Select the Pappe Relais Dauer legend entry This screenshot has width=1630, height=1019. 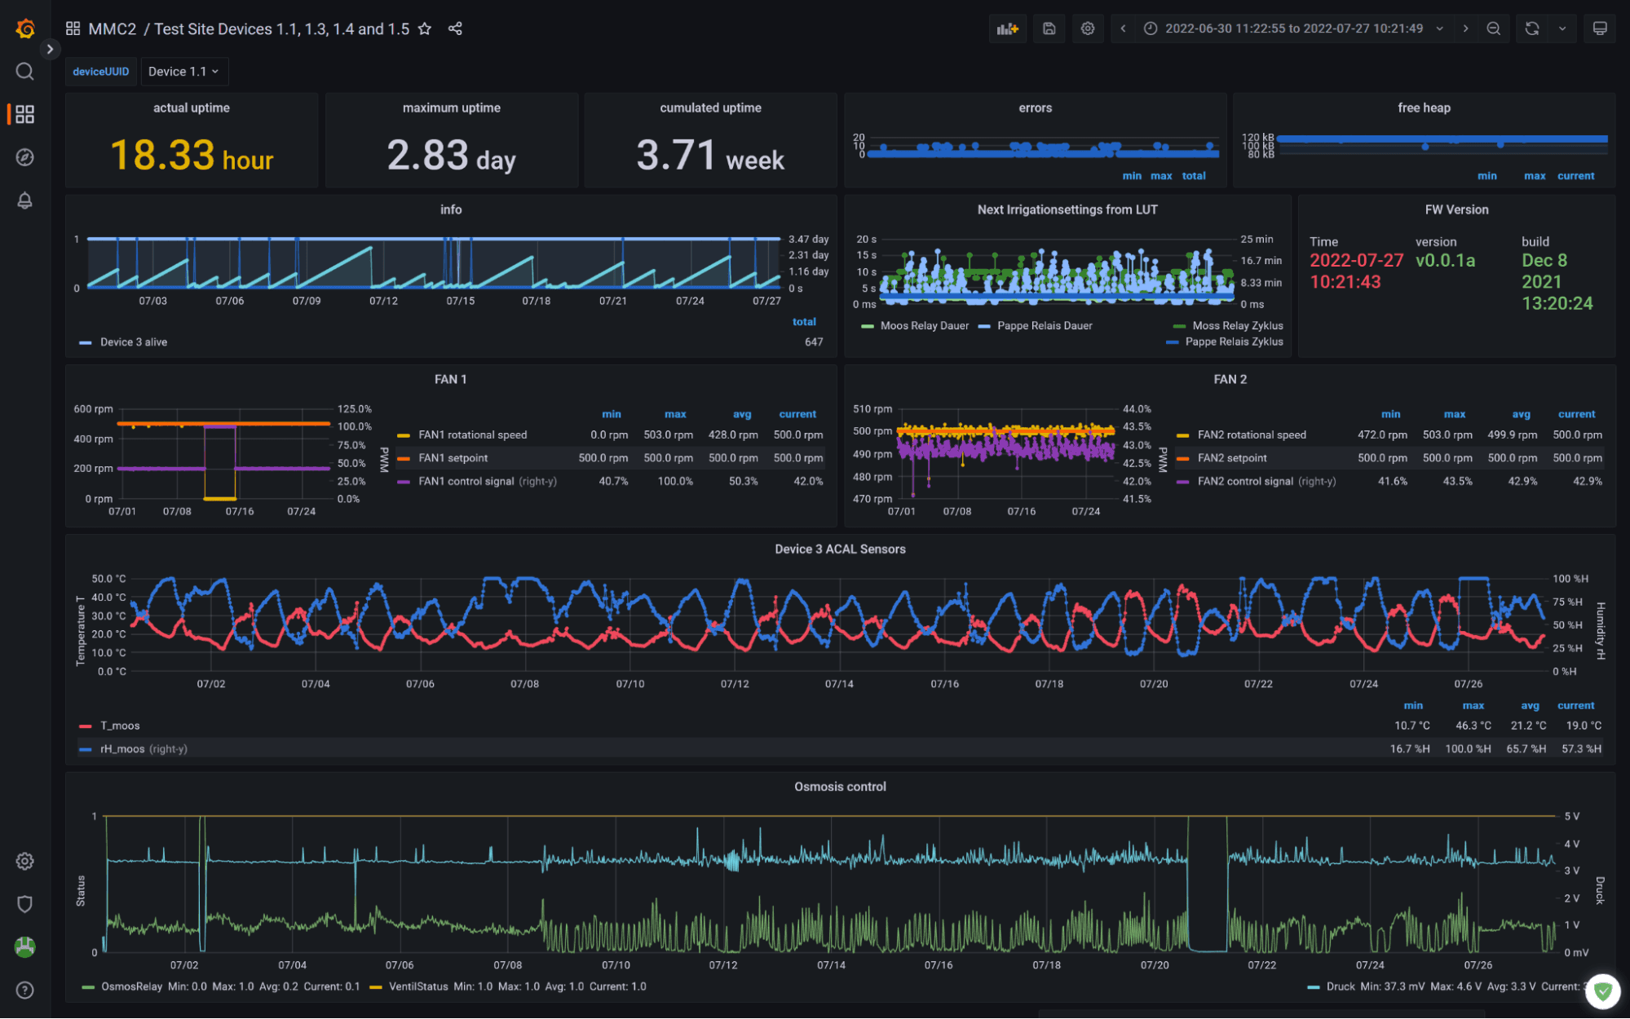coord(1044,325)
